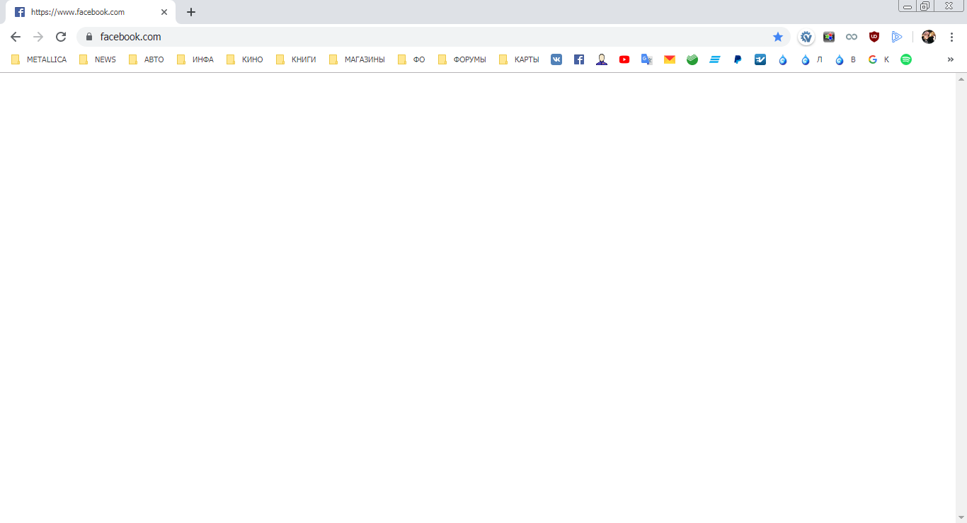Open the Spotify bookmark
This screenshot has width=967, height=523.
coord(906,59)
